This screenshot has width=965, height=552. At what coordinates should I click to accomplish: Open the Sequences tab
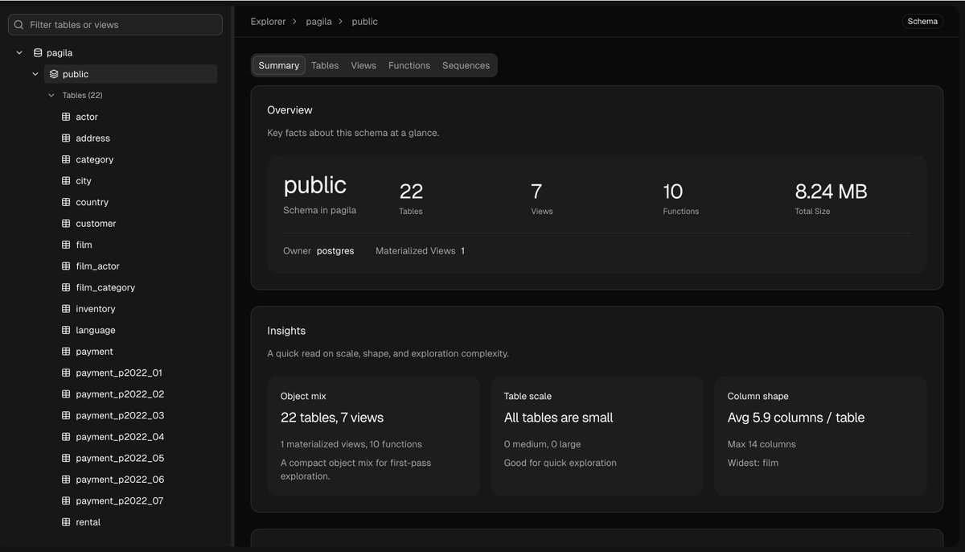(x=466, y=65)
